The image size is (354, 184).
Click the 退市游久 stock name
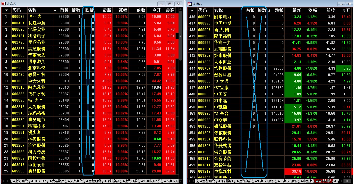[37, 62]
